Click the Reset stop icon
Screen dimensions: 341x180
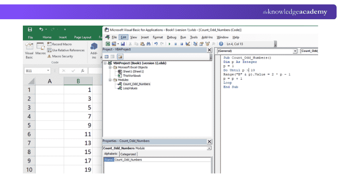click(182, 44)
